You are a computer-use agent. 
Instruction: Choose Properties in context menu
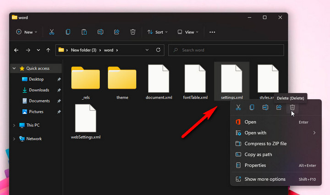pyautogui.click(x=276, y=165)
